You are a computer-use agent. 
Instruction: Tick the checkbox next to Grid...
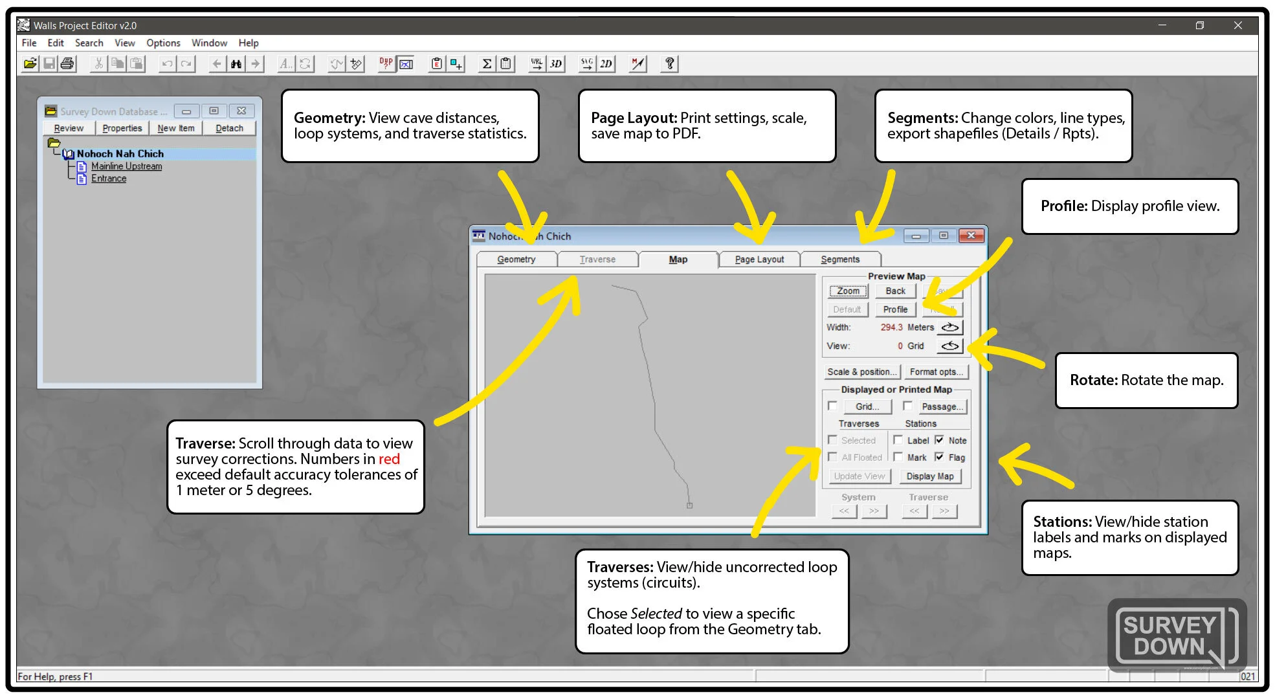833,406
